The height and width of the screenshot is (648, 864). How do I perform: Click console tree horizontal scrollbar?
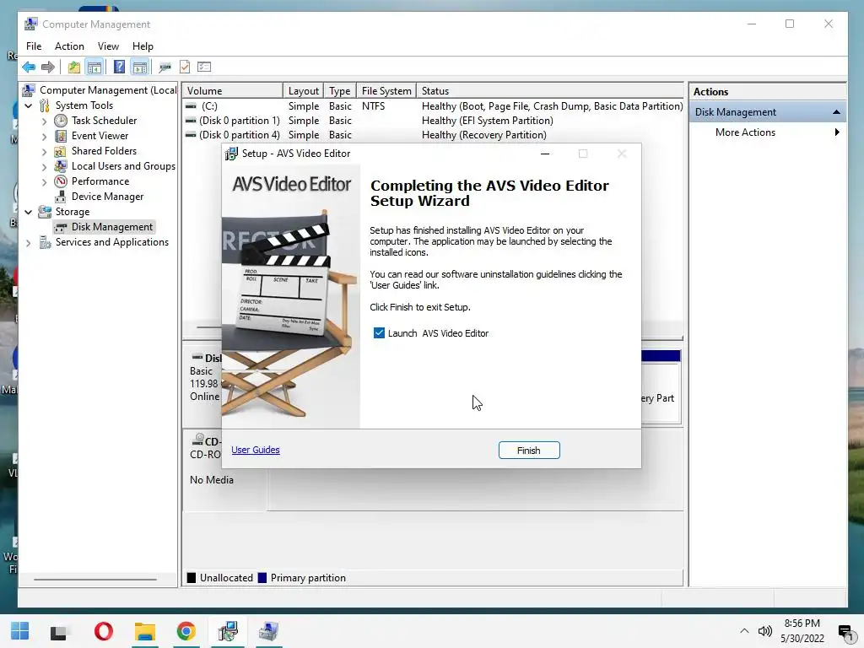coord(94,580)
